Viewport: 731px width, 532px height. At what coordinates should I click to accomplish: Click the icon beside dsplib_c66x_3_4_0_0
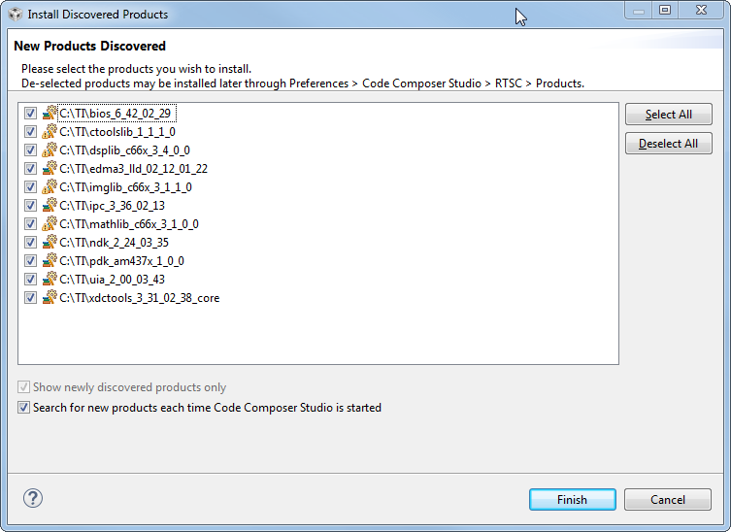point(50,150)
